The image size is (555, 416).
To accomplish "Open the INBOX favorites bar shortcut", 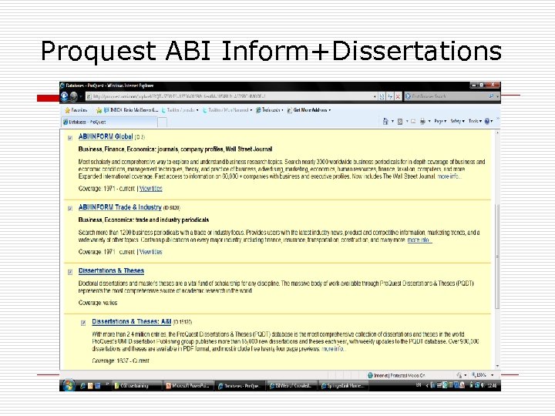I will click(131, 110).
